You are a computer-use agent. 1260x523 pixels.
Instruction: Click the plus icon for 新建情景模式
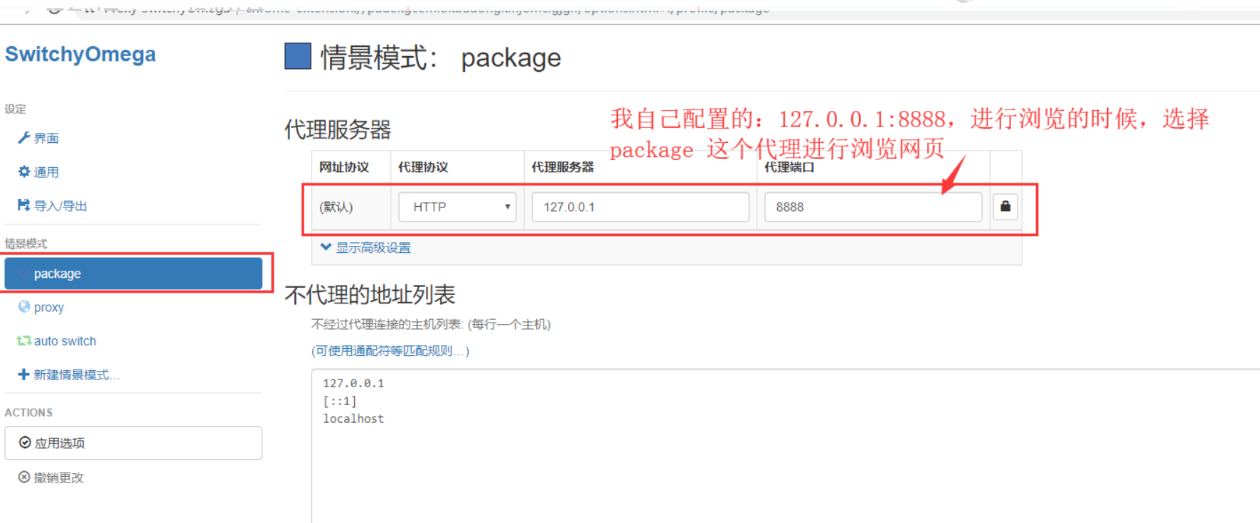point(24,374)
